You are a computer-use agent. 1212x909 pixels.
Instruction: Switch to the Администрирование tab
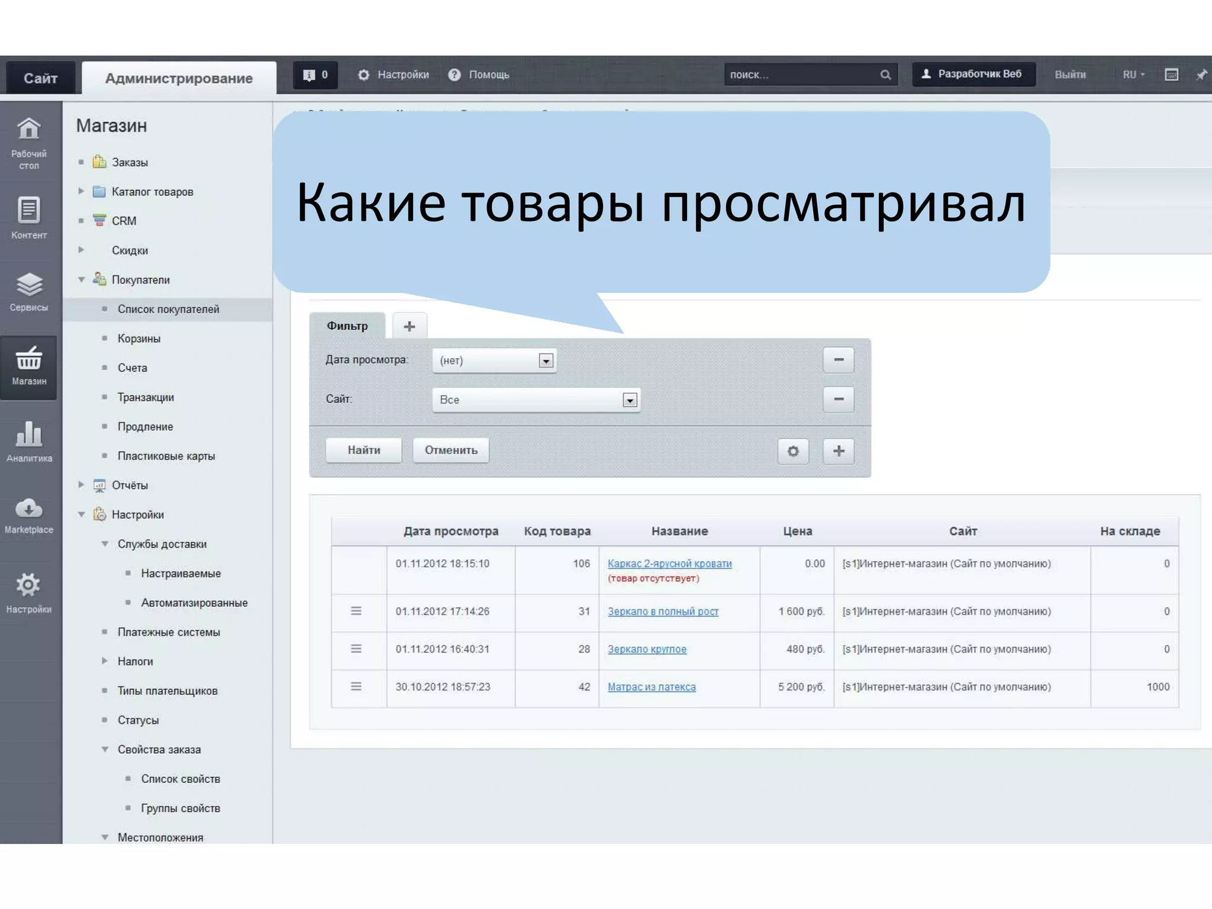[179, 78]
